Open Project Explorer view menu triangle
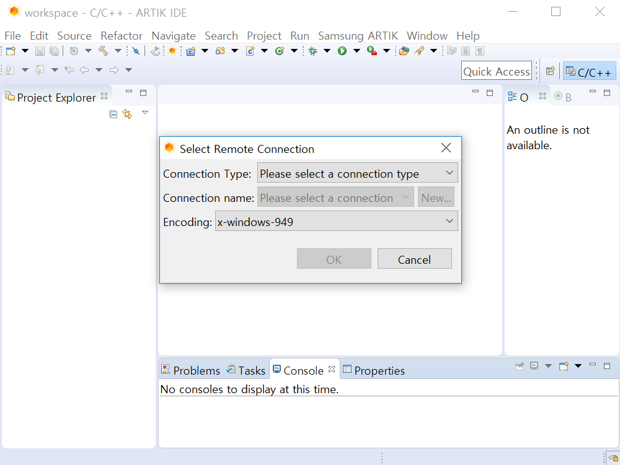This screenshot has height=465, width=620. (x=145, y=113)
